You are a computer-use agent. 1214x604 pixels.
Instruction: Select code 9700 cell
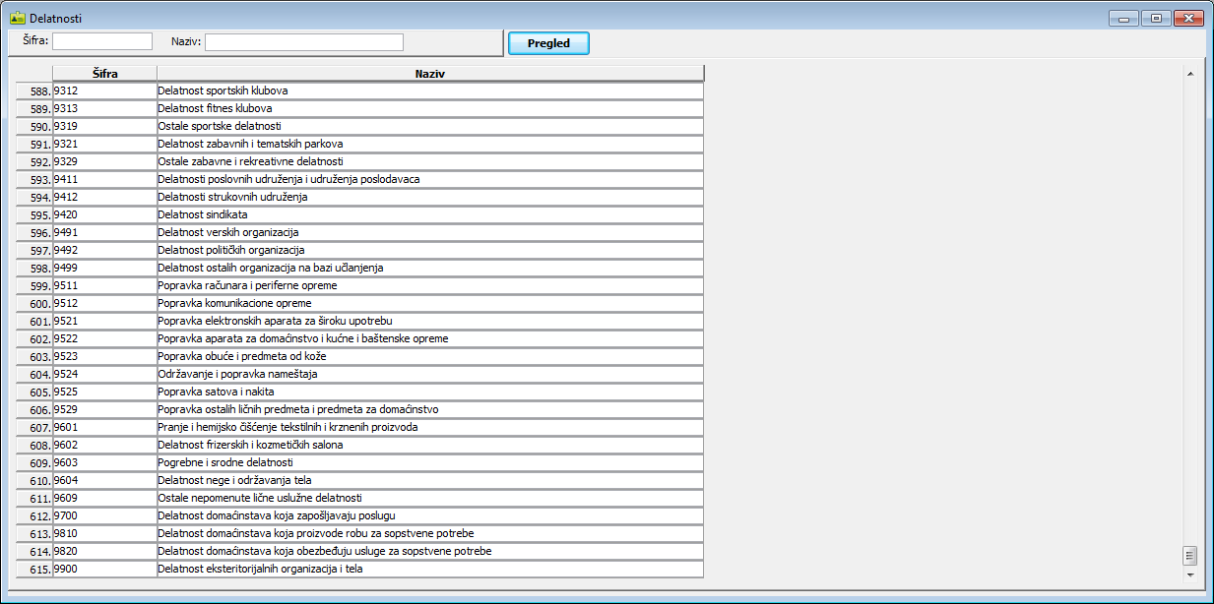pyautogui.click(x=103, y=515)
